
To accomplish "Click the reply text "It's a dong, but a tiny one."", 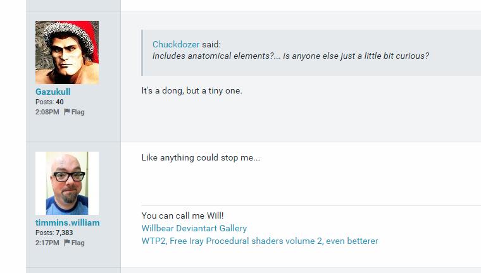I will tap(192, 91).
